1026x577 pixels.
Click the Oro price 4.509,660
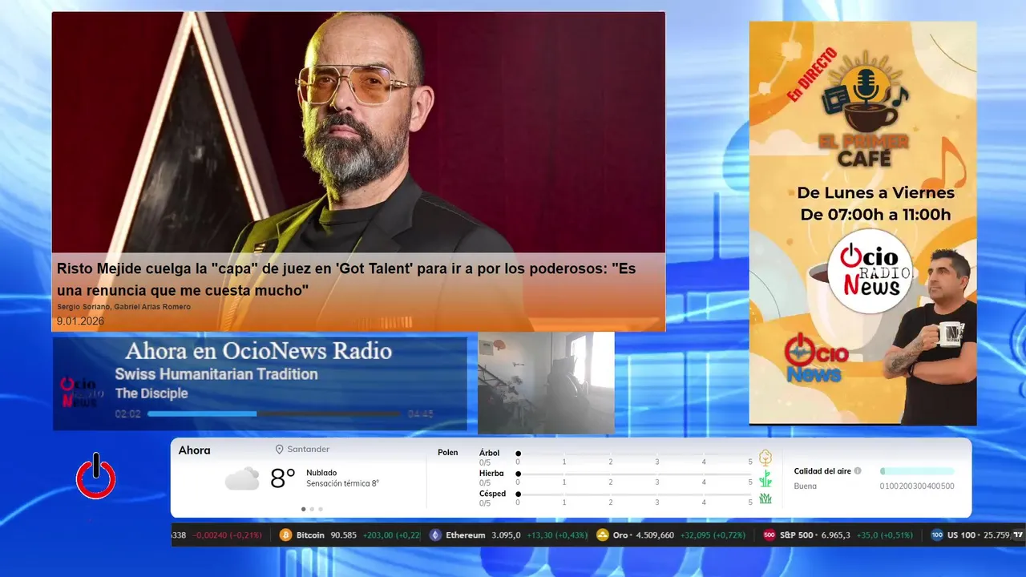655,535
